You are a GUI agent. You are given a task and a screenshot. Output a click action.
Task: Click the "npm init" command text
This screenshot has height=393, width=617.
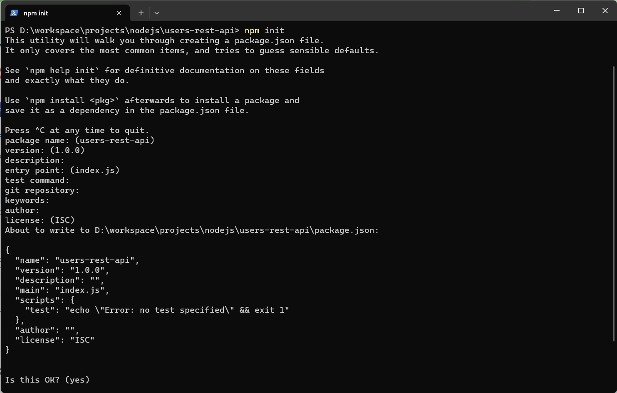click(x=264, y=30)
